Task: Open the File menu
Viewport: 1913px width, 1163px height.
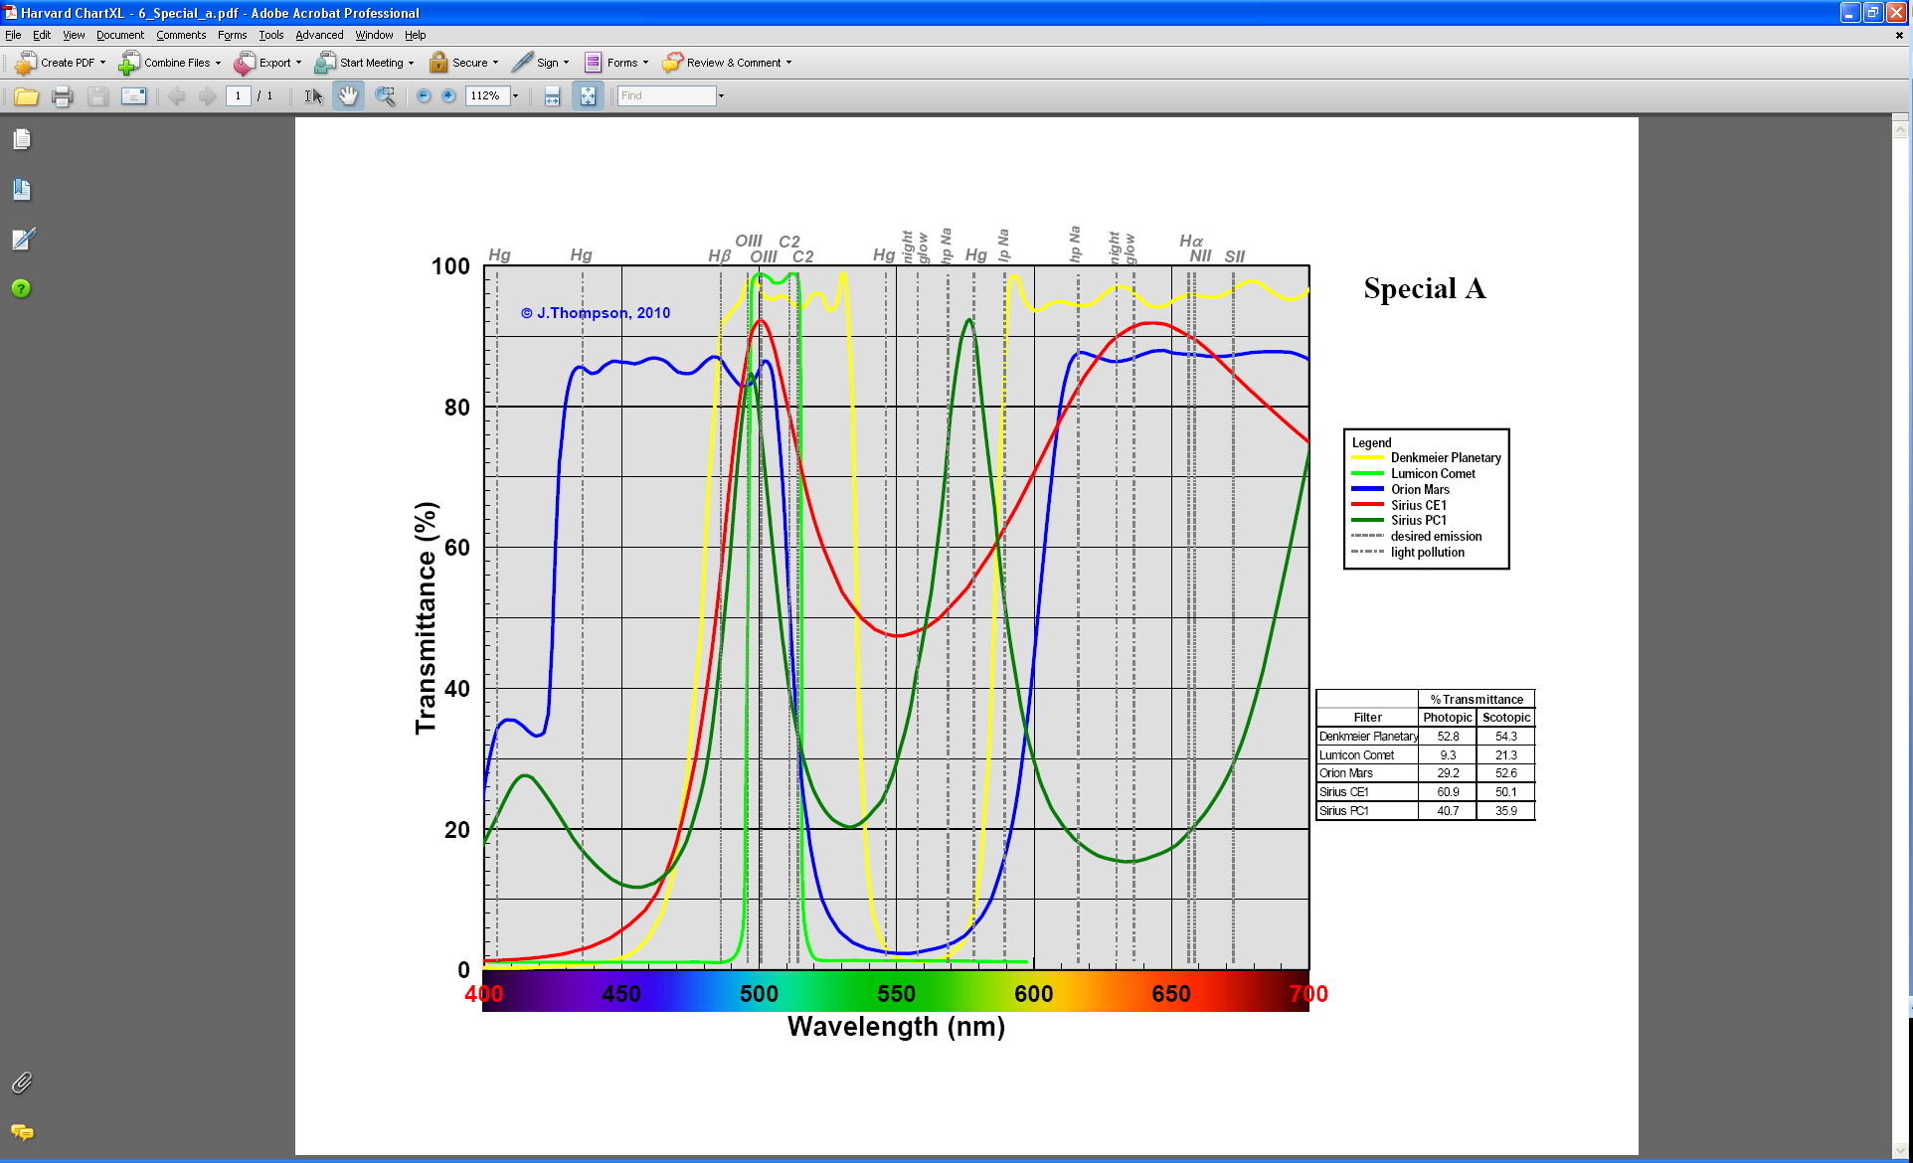Action: pyautogui.click(x=13, y=35)
